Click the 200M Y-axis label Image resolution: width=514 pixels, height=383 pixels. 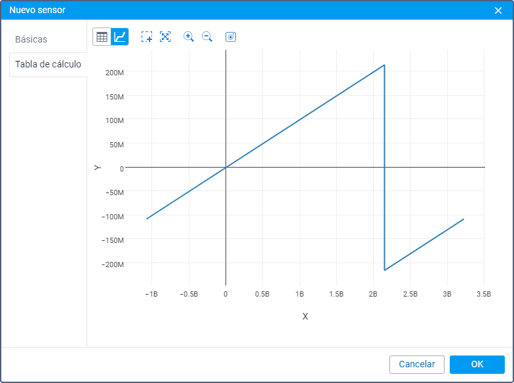tap(114, 73)
